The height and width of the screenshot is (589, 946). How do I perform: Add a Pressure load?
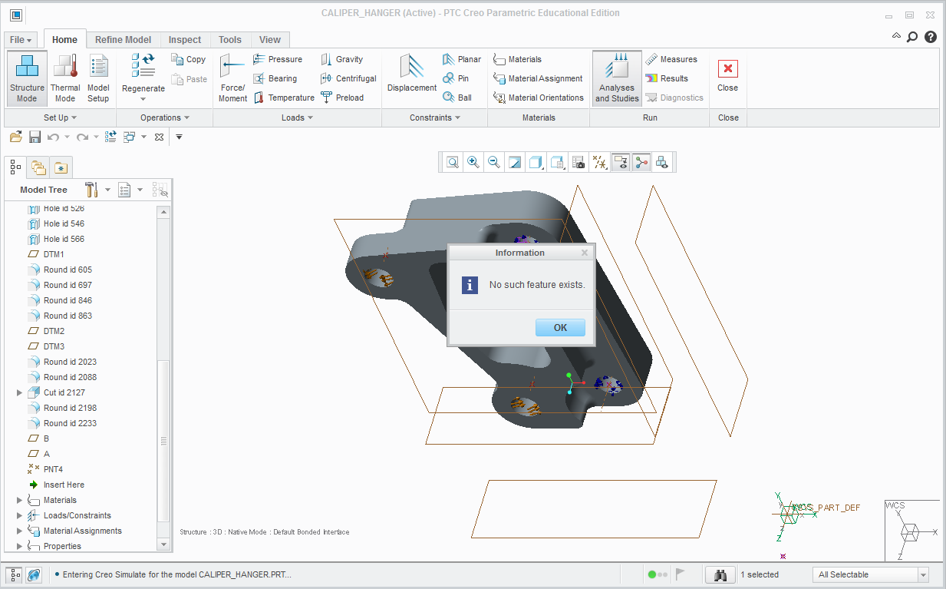278,59
